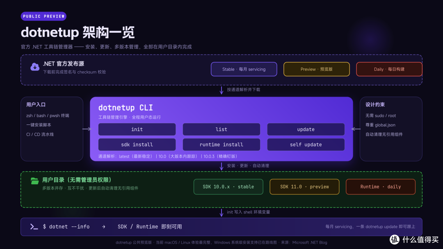Click the 'CI / CD 流水线' entry

click(x=40, y=134)
